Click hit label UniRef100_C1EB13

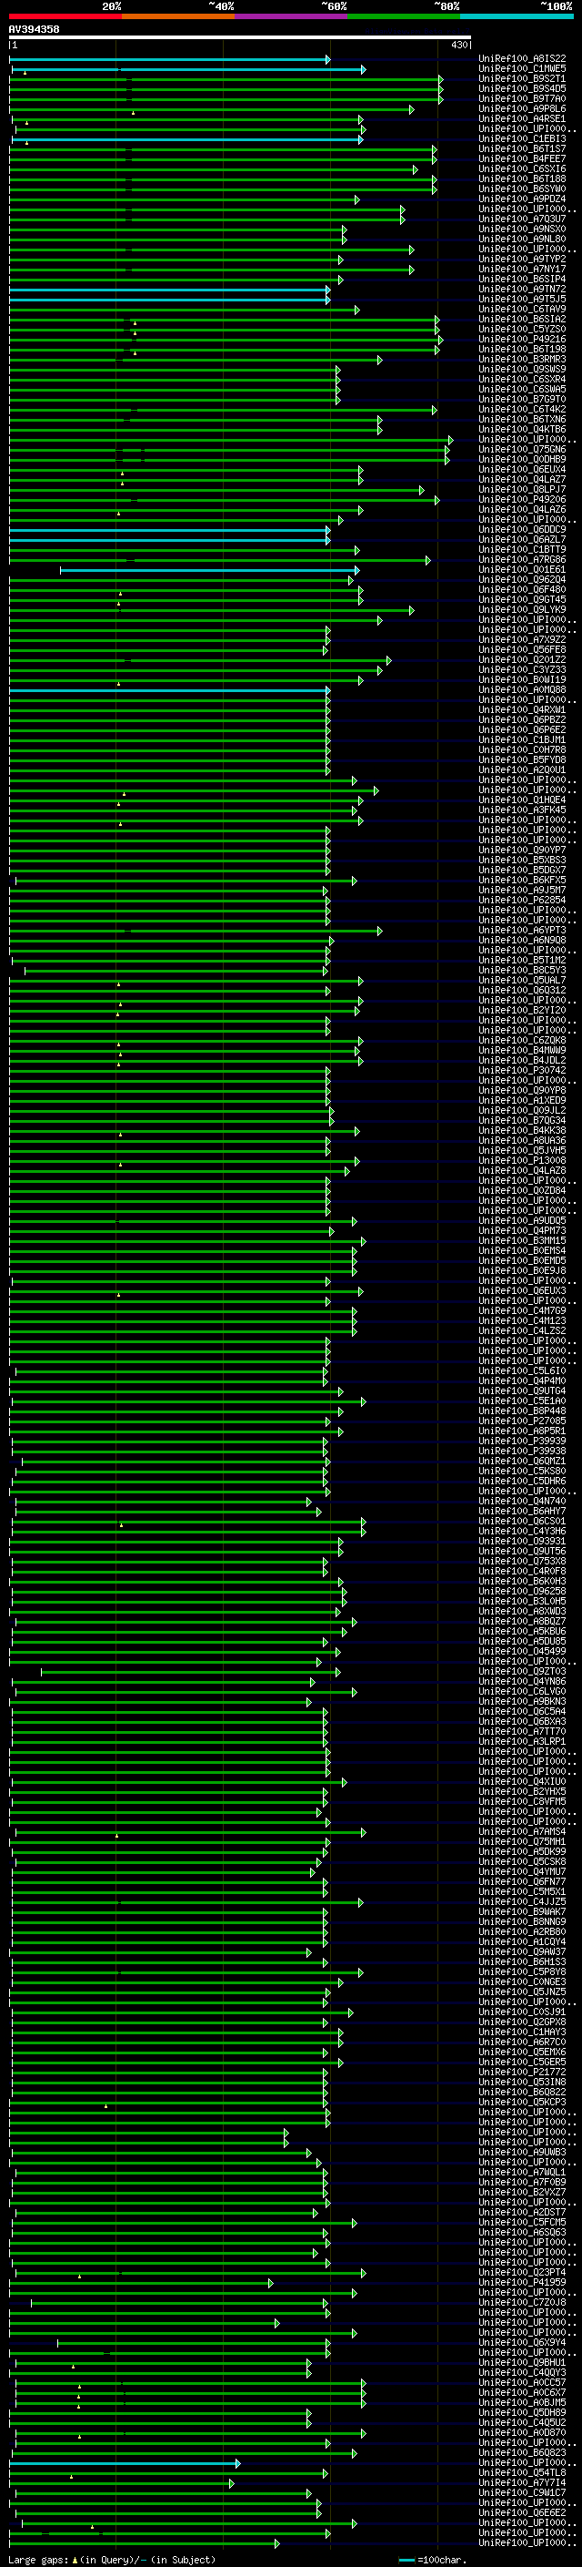tap(522, 138)
